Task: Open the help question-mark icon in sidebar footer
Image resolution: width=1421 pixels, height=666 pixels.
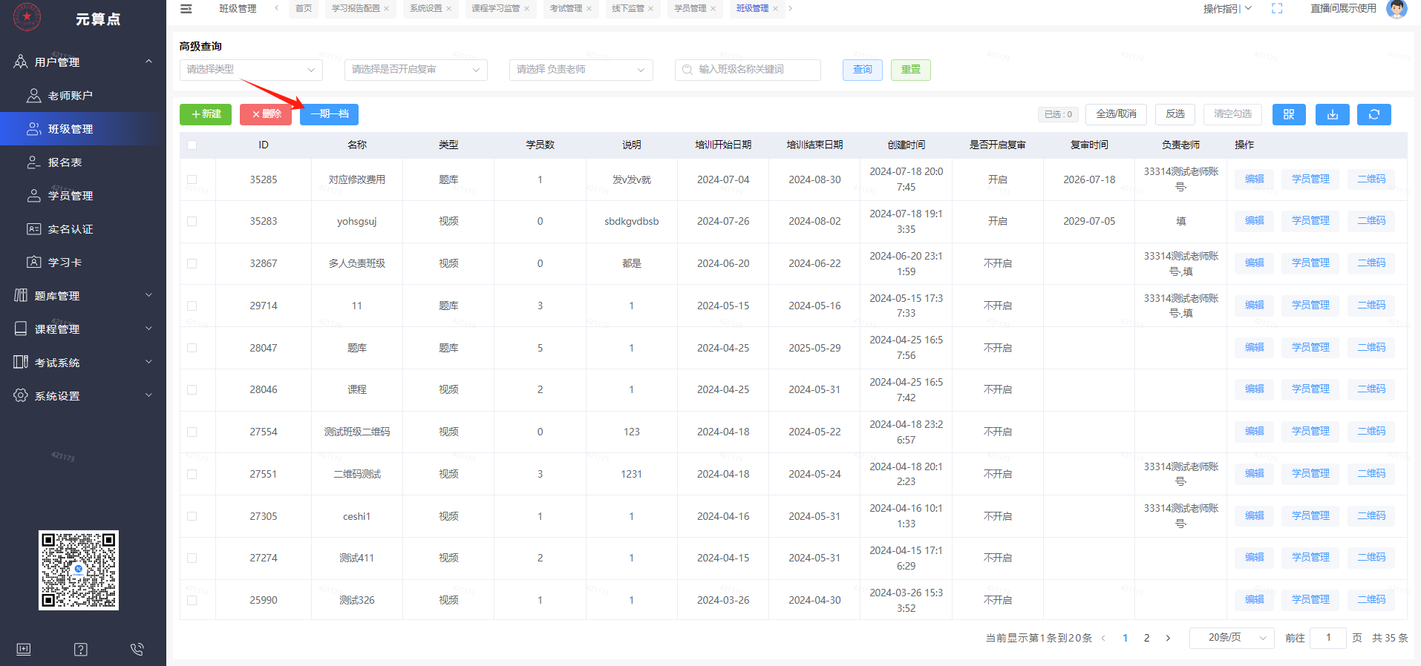Action: coord(81,650)
